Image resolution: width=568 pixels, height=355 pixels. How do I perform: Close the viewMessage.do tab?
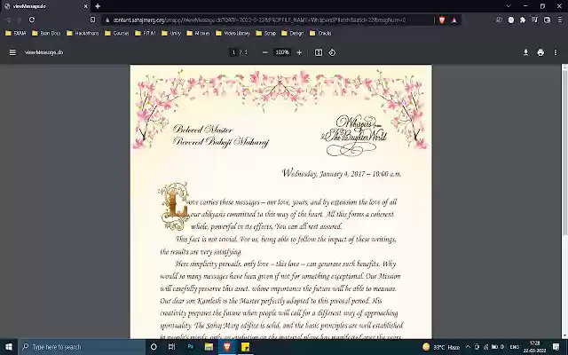pyautogui.click(x=86, y=6)
